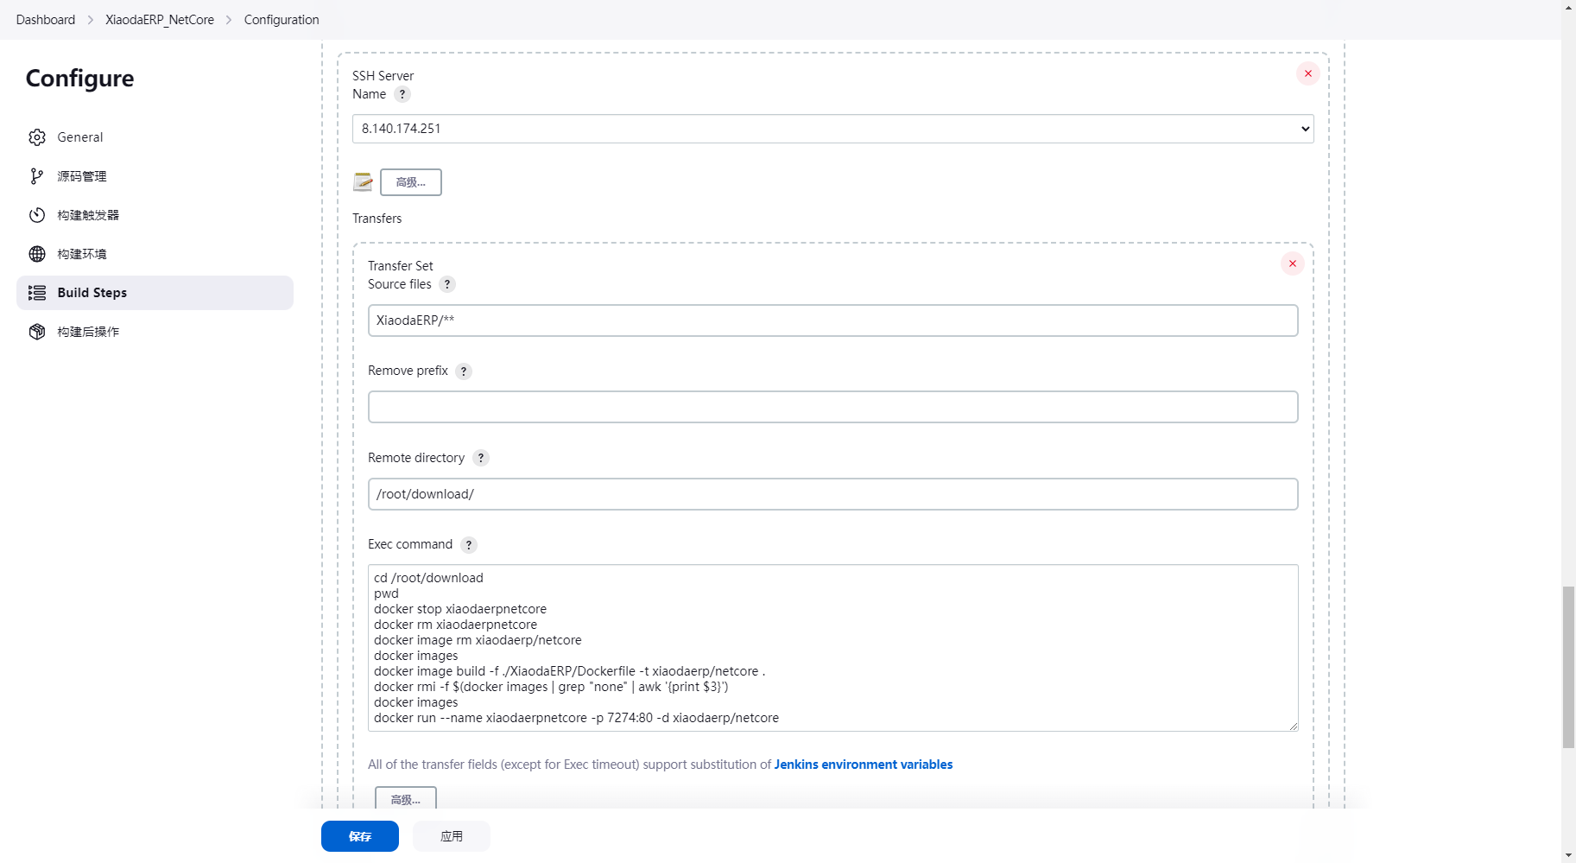Expand transfer set advanced options at bottom
The image size is (1576, 863).
pyautogui.click(x=405, y=799)
